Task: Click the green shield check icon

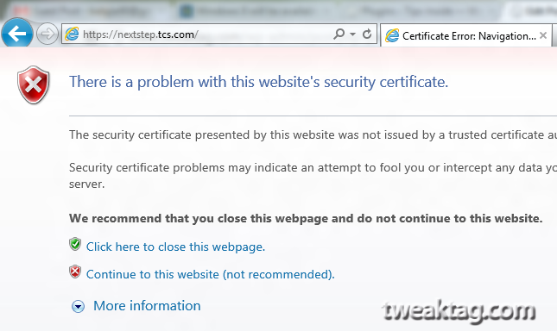Action: click(75, 244)
